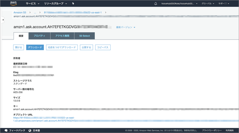Open the 利用規約 terms link

point(230,130)
